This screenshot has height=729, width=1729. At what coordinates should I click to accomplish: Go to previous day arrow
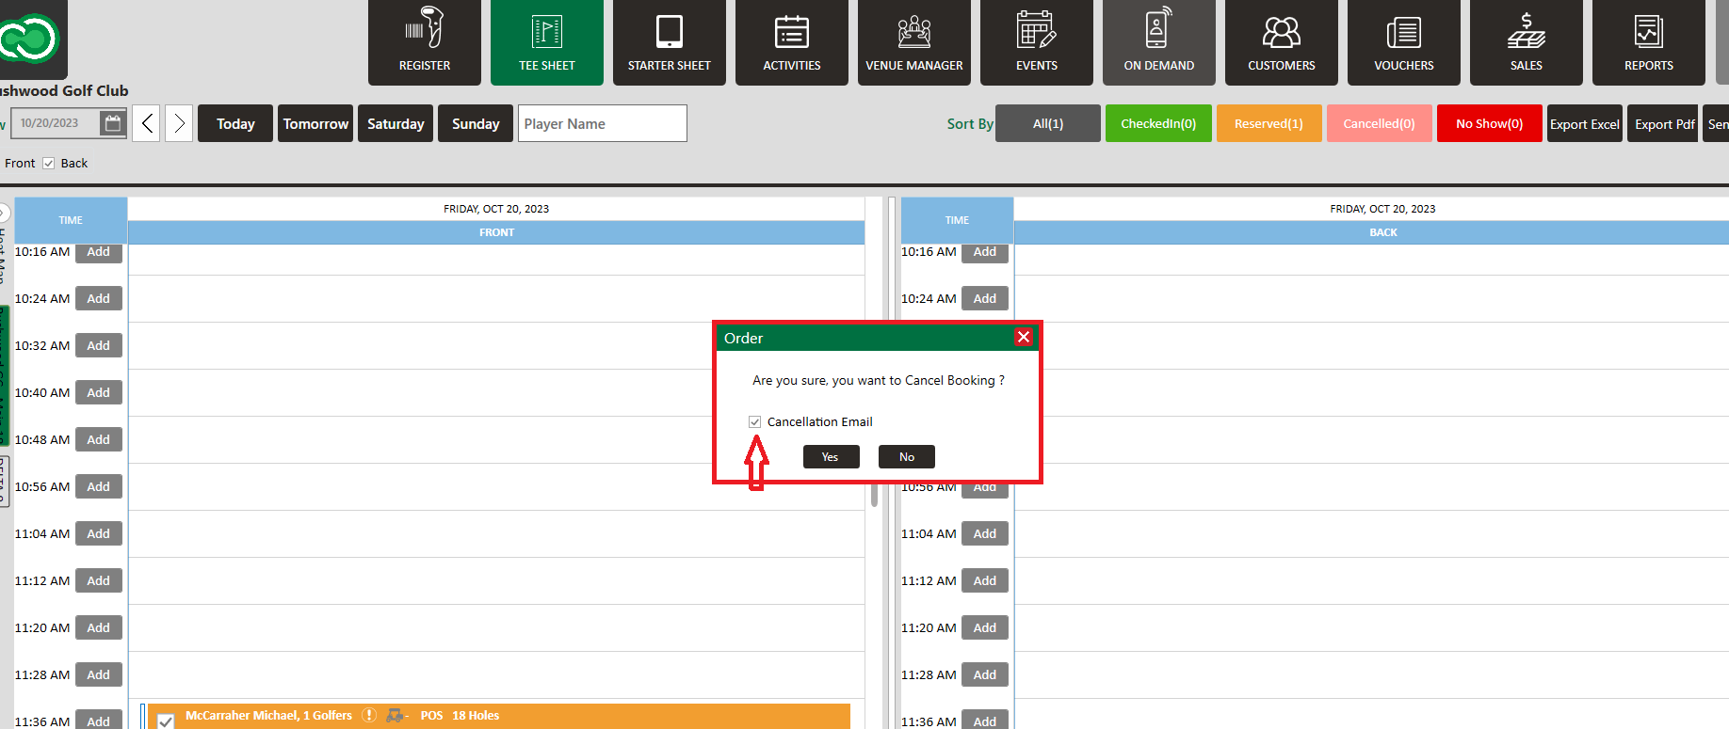click(x=146, y=123)
